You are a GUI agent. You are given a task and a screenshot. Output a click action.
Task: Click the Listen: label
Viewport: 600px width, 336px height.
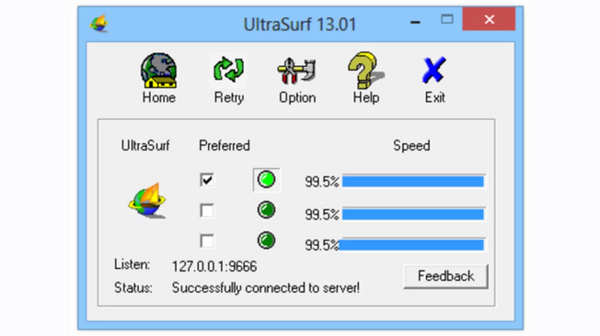click(132, 264)
